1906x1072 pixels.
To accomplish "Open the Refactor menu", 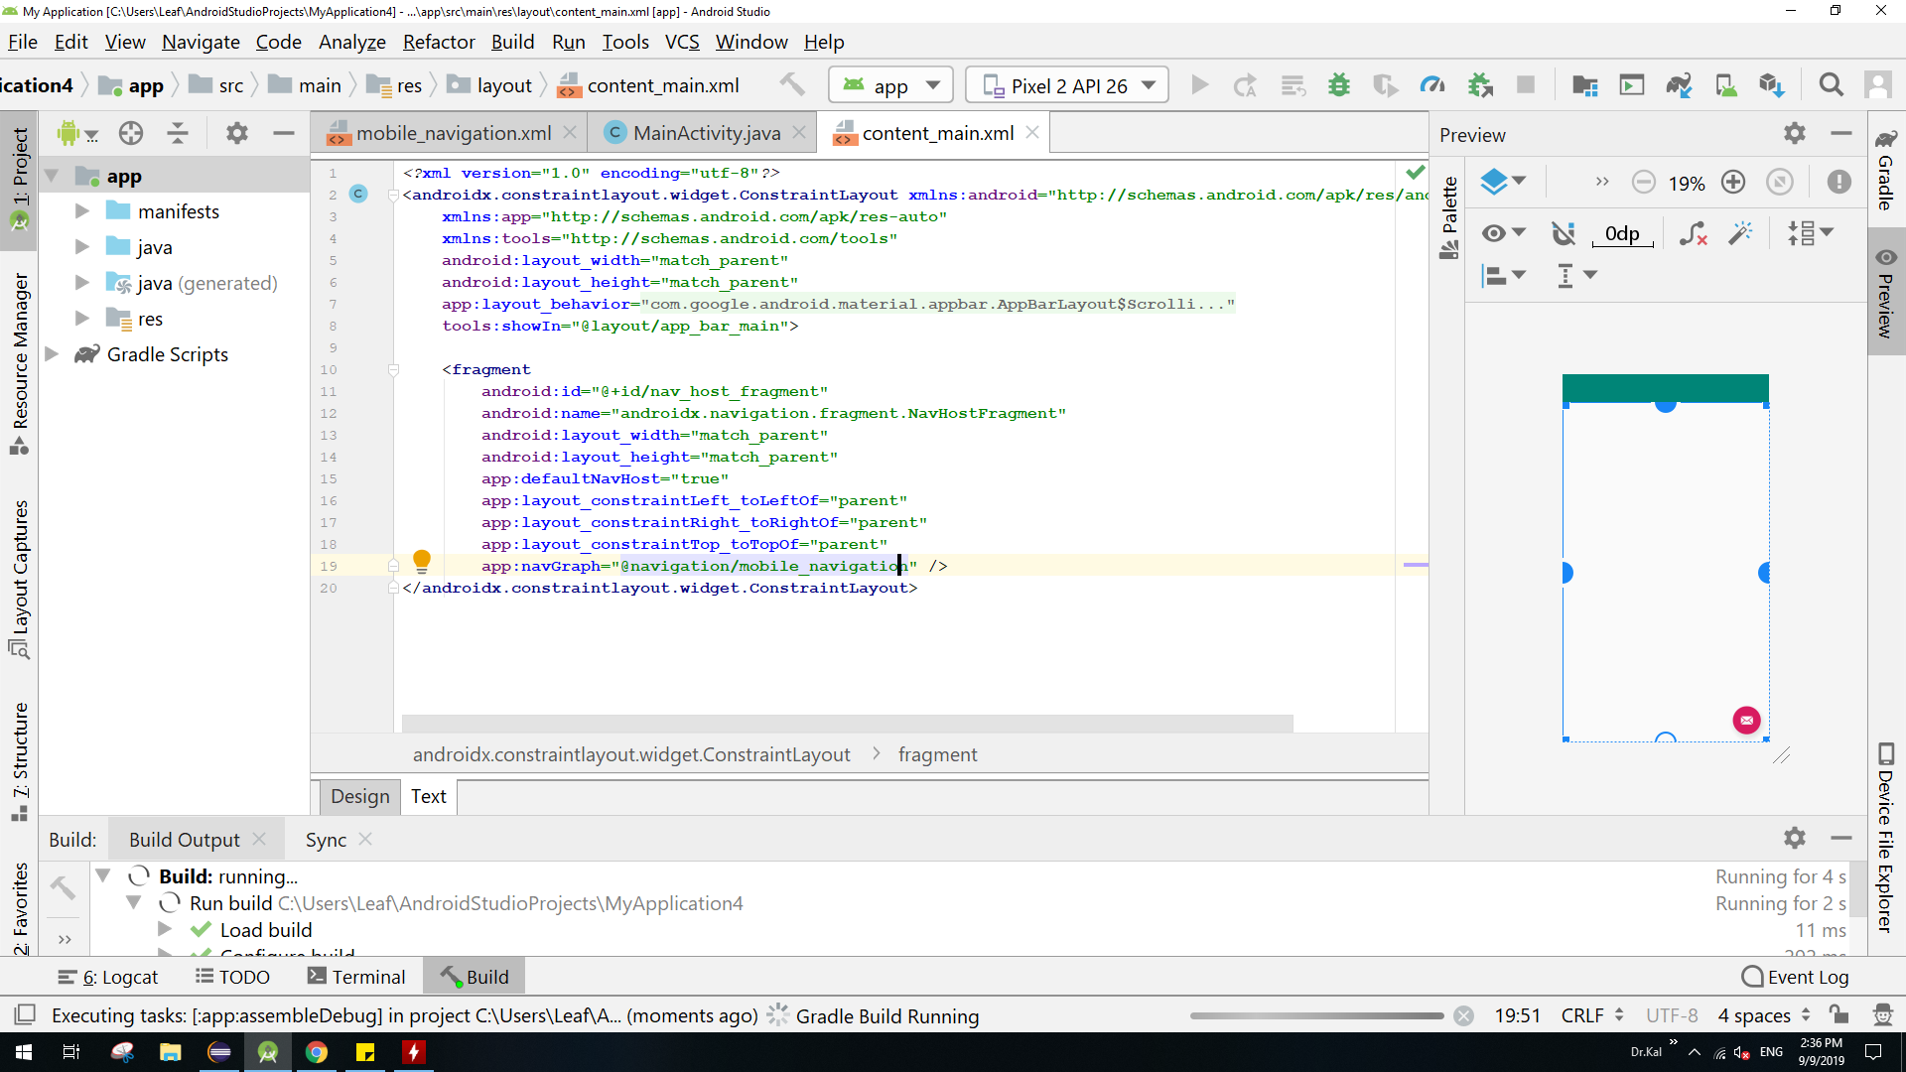I will click(439, 42).
